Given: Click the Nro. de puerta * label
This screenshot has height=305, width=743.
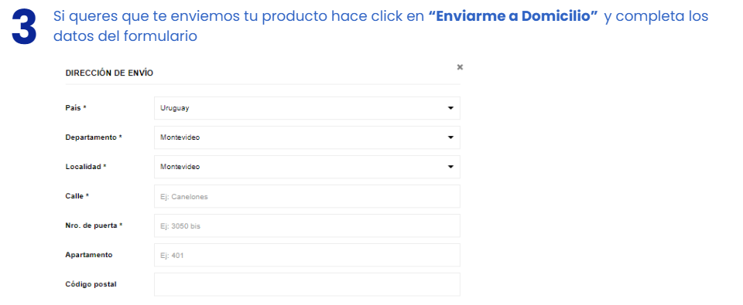Looking at the screenshot, I should 94,225.
